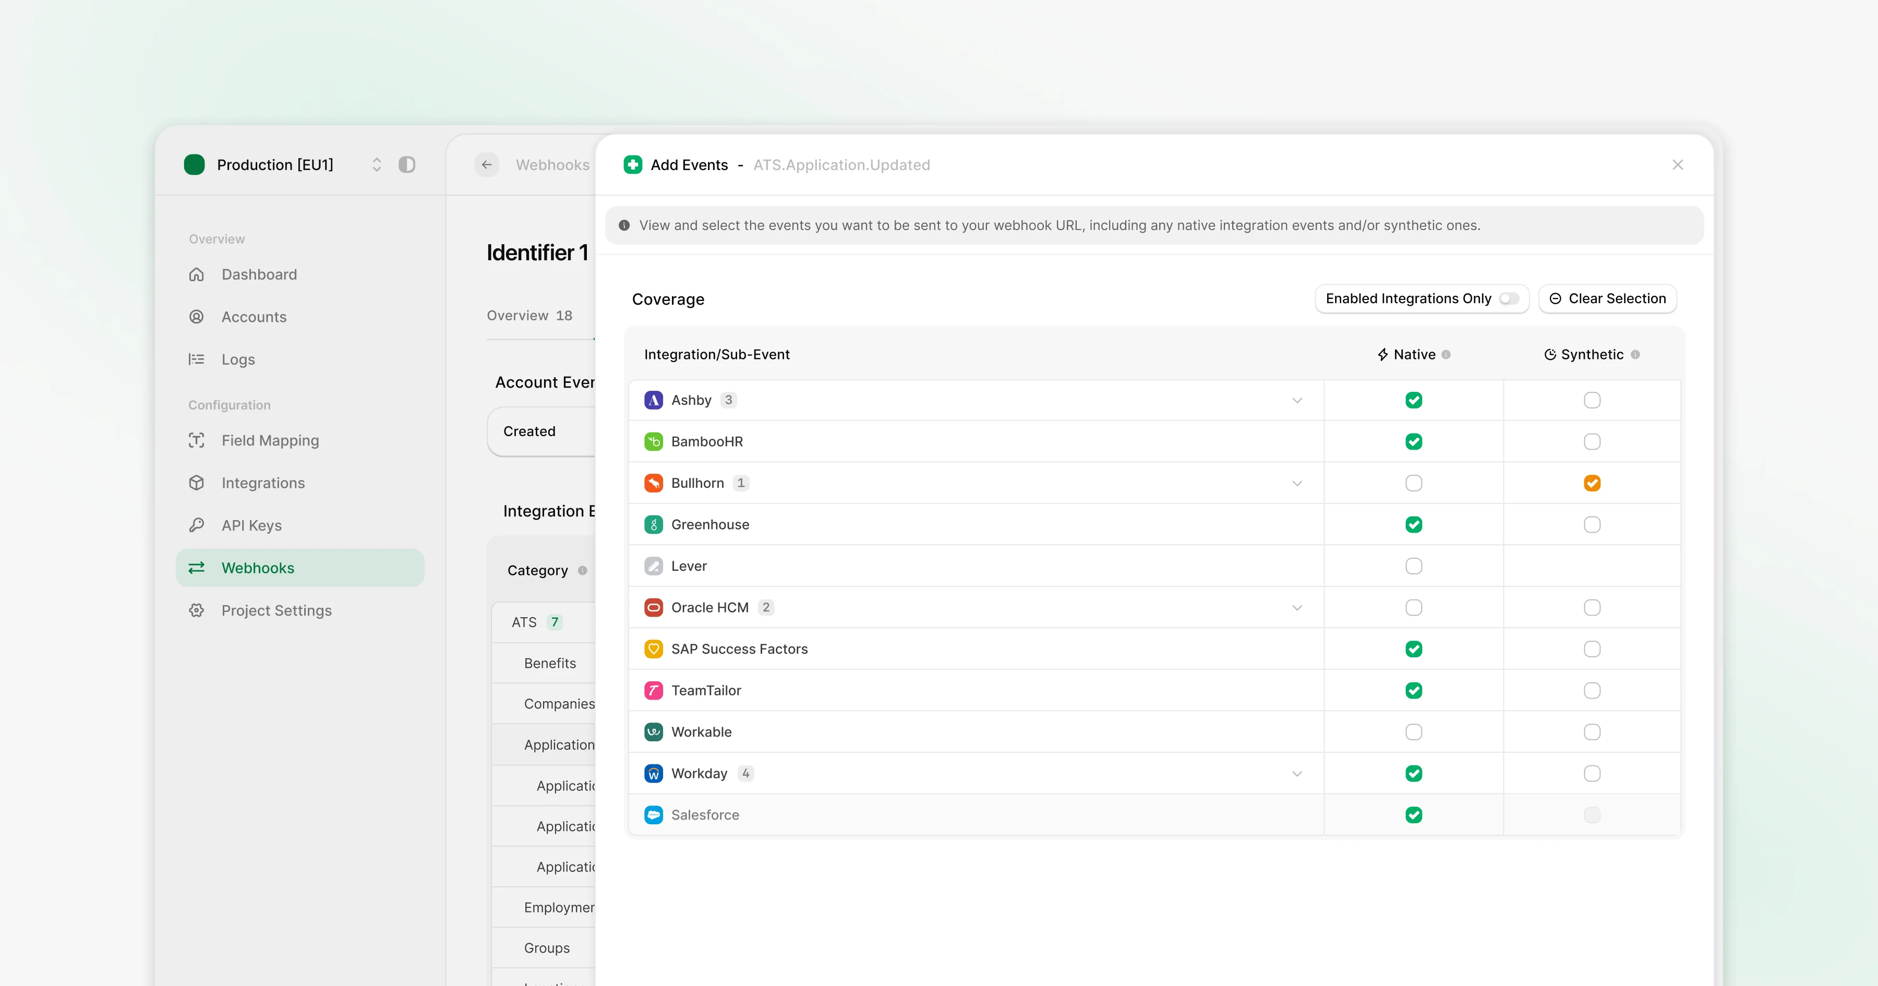Open the Logs section
Viewport: 1878px width, 986px height.
[x=239, y=359]
